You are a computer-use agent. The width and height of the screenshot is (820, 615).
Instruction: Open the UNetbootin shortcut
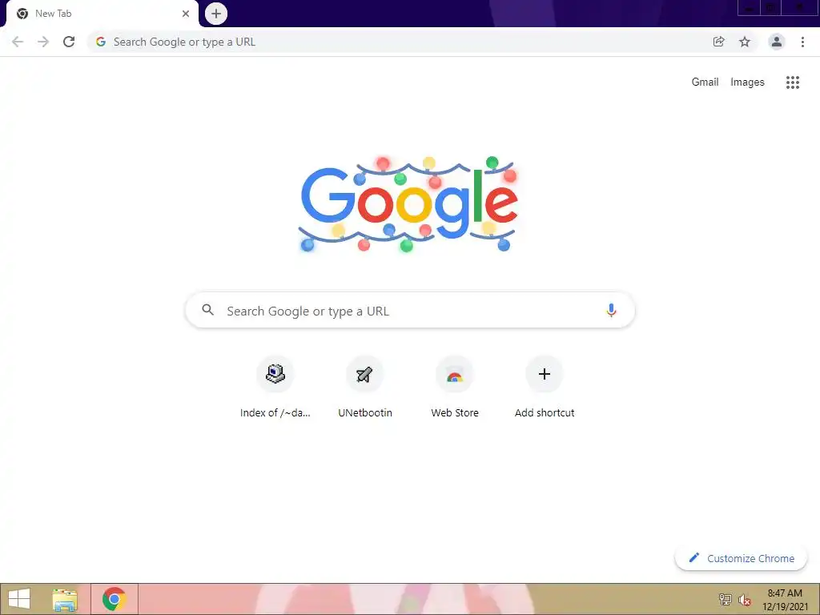tap(365, 388)
